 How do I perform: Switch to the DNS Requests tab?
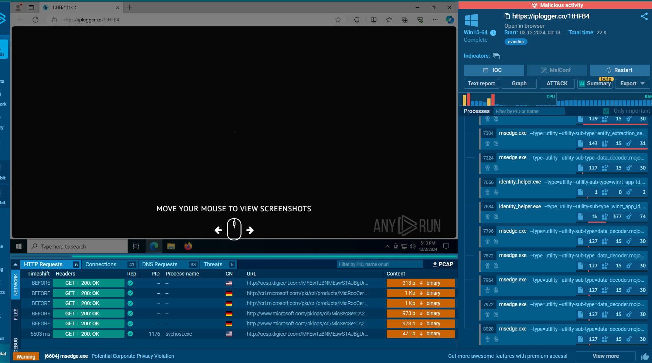[x=160, y=264]
